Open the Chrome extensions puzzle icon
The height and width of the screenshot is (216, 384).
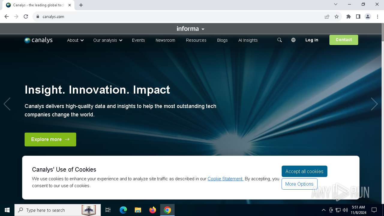[x=349, y=16]
